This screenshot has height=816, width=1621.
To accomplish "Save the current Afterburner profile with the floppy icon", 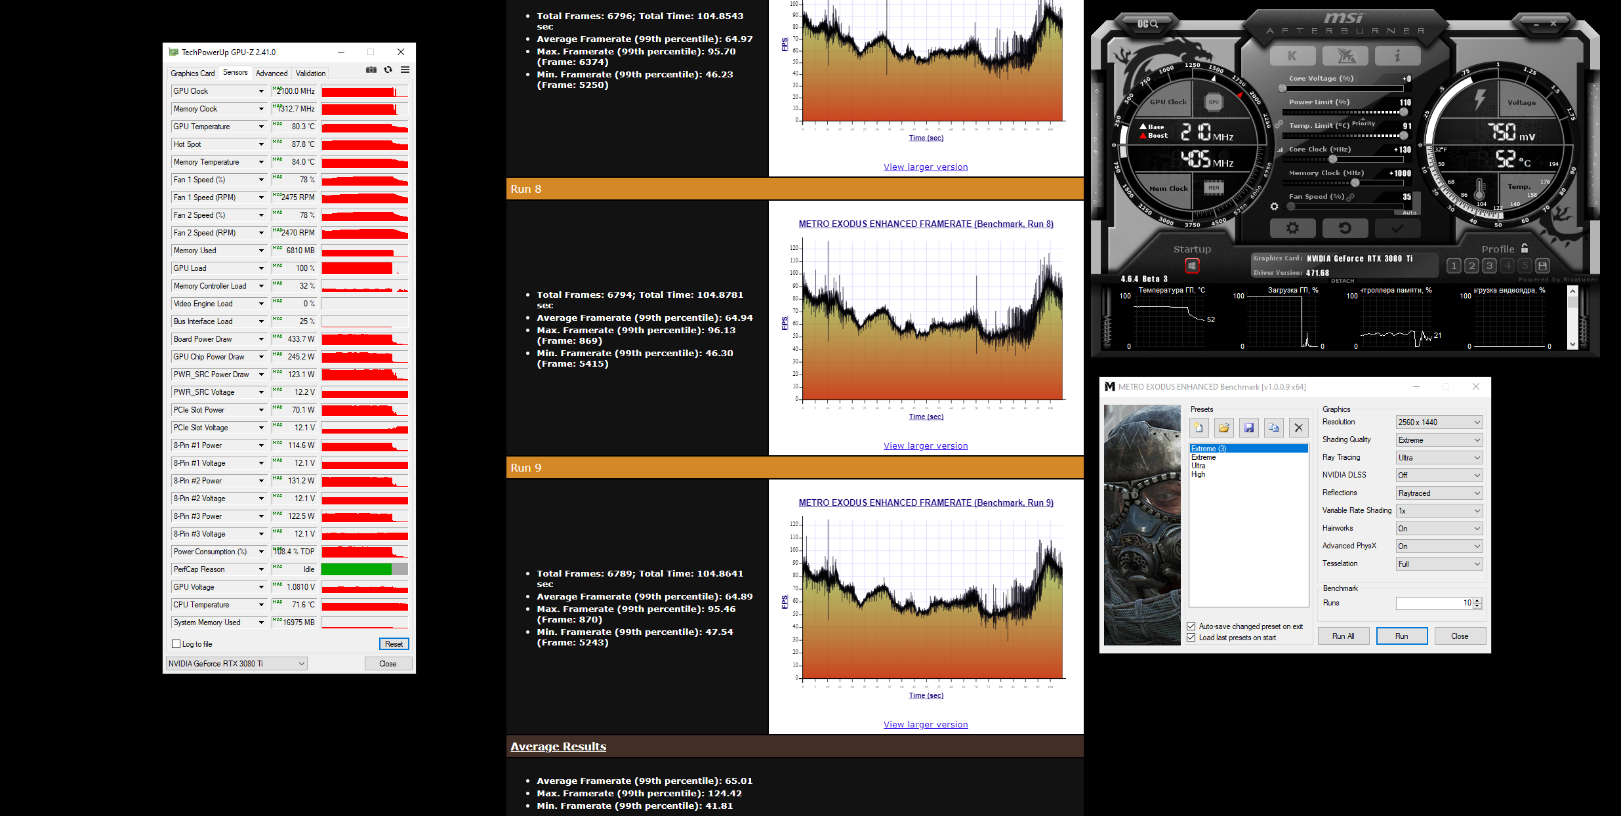I will (1542, 266).
